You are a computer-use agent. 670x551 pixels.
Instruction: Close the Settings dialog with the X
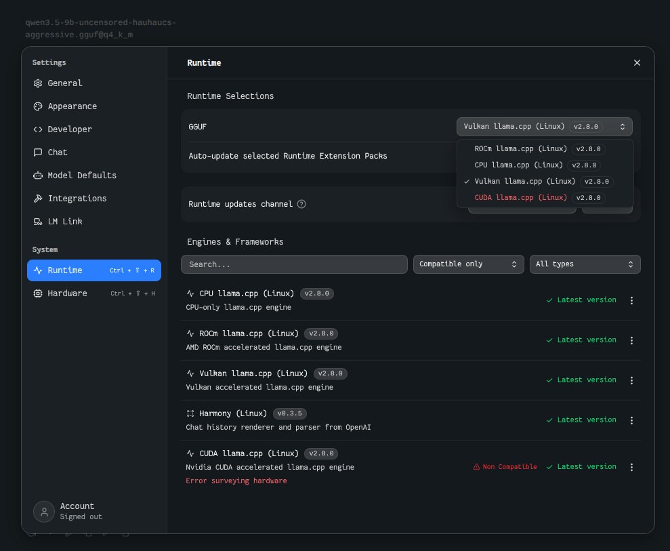coord(637,62)
